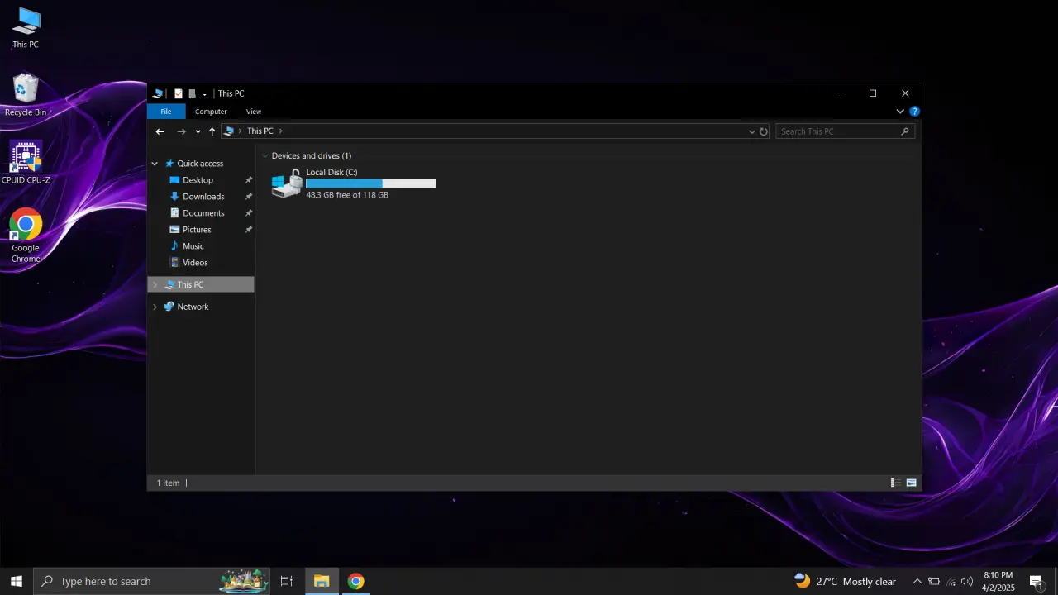Select Network in the navigation pane
The width and height of the screenshot is (1058, 595).
coord(193,307)
